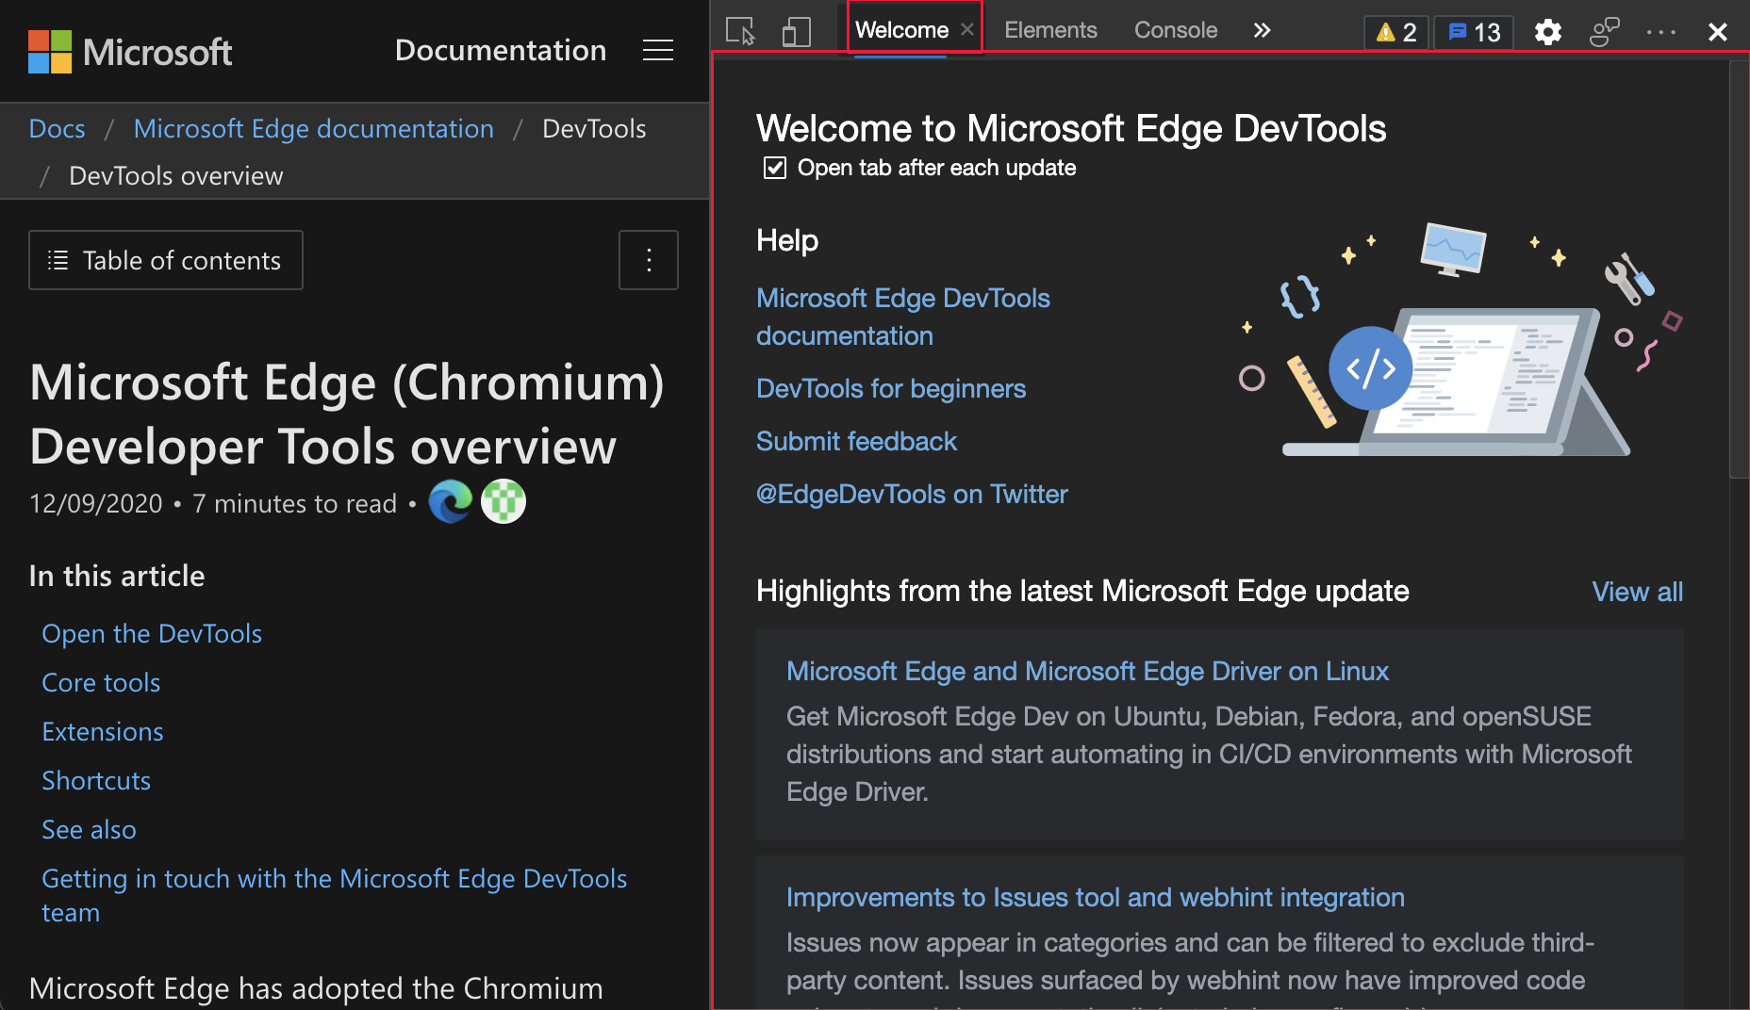Open the Console messages counter badge

pos(1473,31)
